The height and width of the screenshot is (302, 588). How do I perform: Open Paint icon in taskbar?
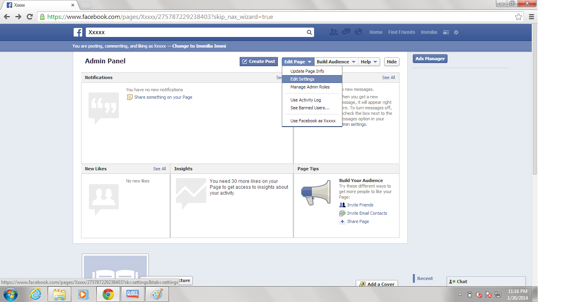tap(157, 294)
